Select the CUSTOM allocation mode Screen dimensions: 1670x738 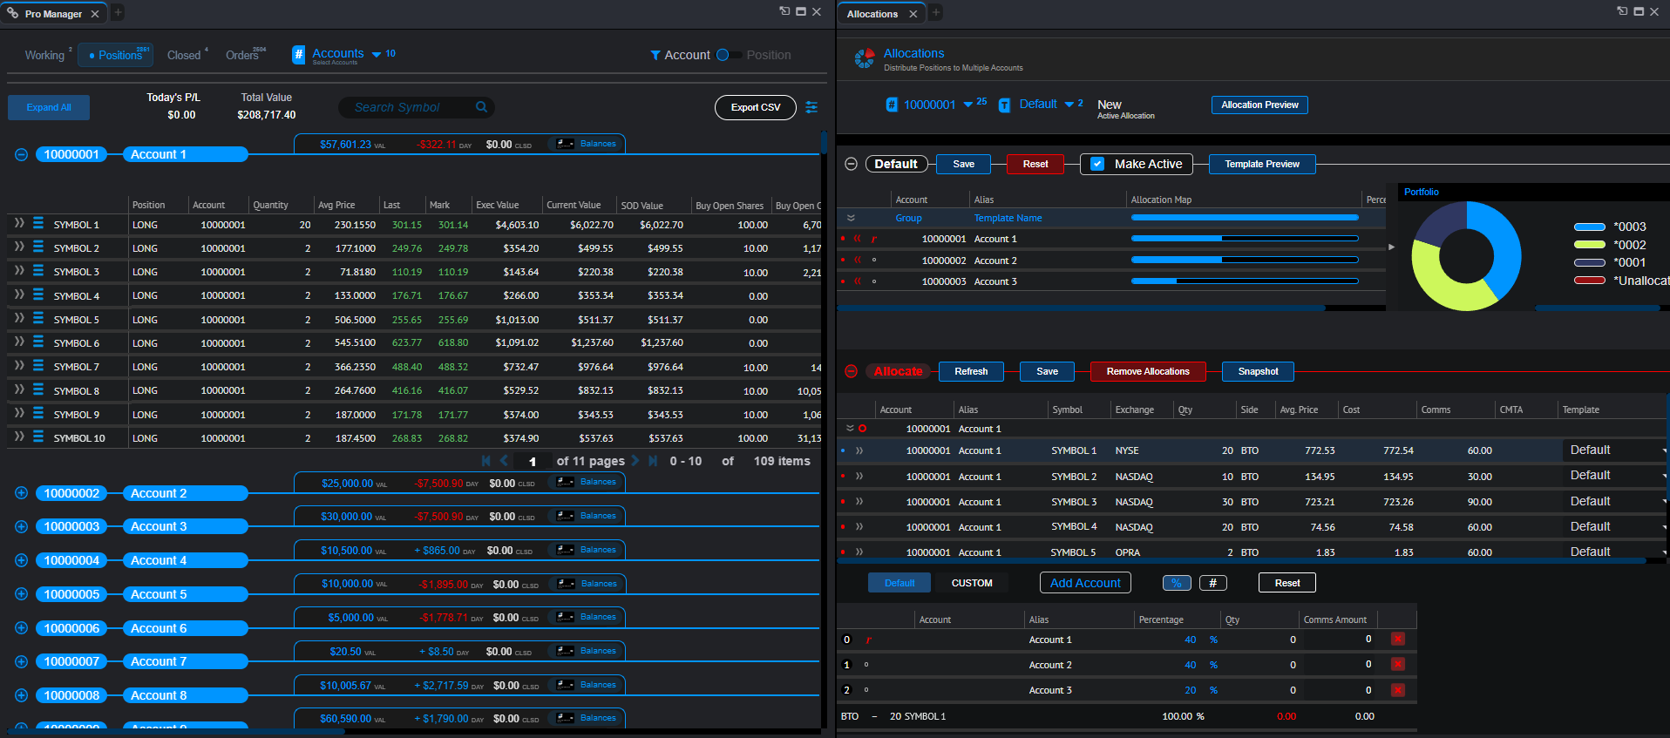[972, 583]
